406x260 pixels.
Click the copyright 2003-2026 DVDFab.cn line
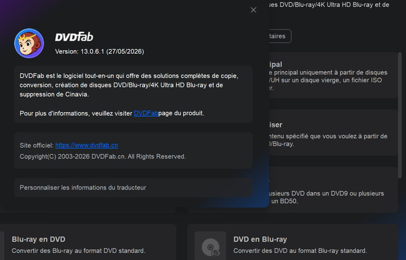(x=103, y=157)
